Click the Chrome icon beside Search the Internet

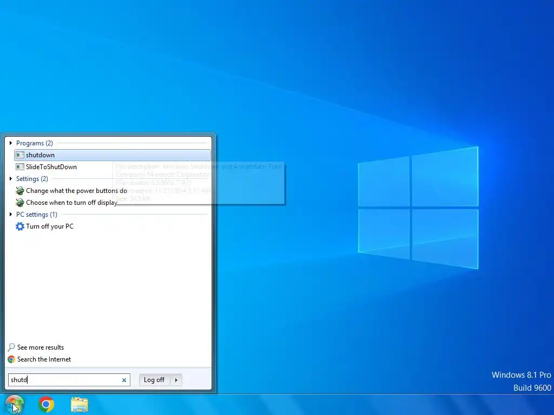pyautogui.click(x=11, y=359)
